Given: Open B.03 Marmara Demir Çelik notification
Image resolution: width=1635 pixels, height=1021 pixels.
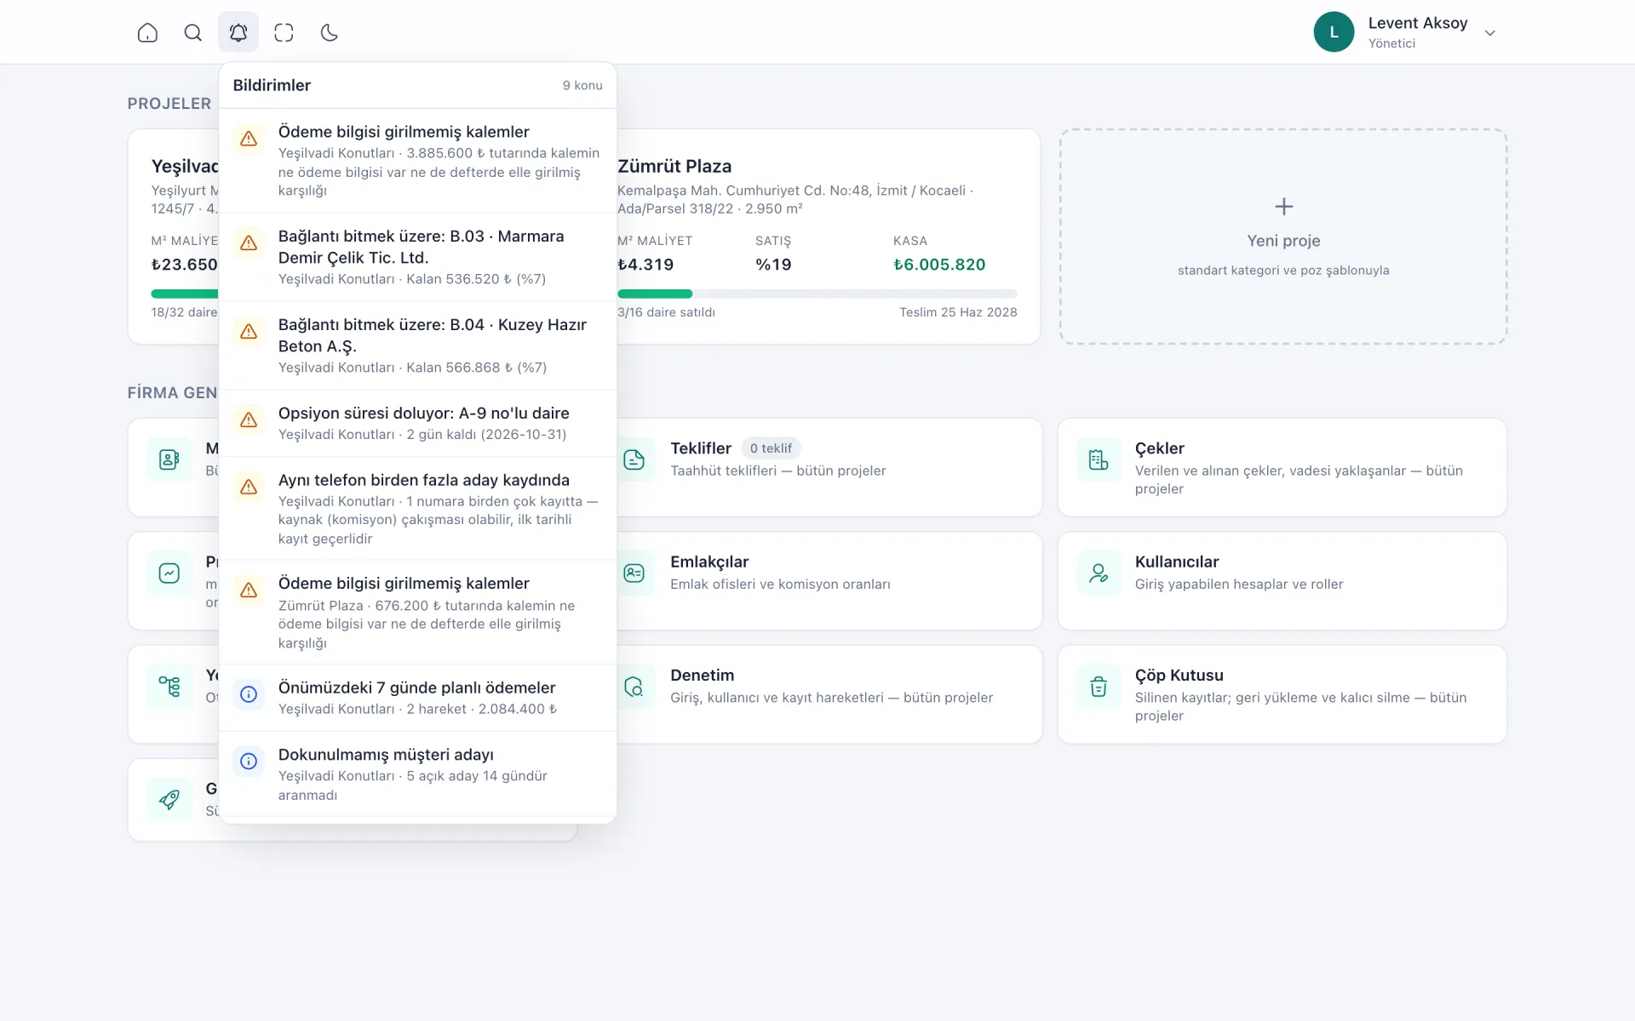Looking at the screenshot, I should click(x=417, y=257).
